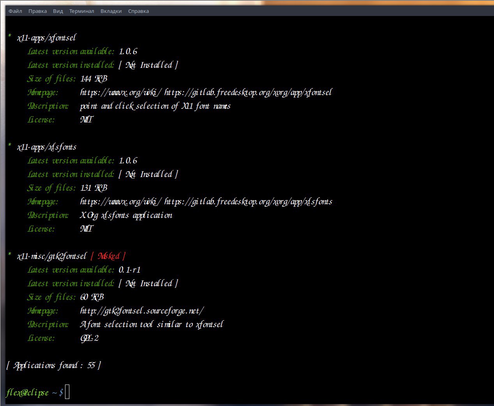Click the x11-apps/xlsfonts package name

pyautogui.click(x=47, y=147)
